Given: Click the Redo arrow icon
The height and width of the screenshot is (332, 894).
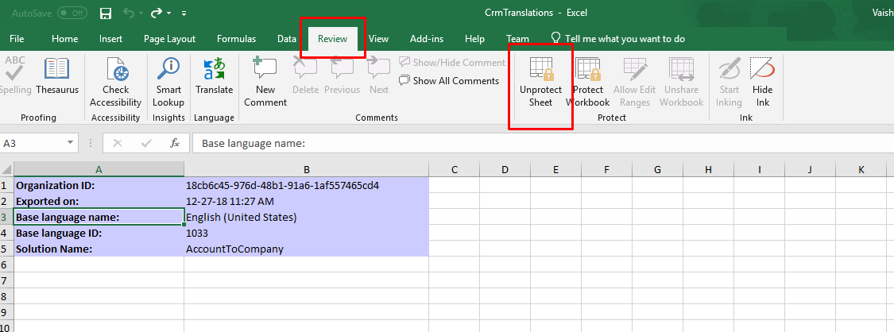Looking at the screenshot, I should [157, 13].
